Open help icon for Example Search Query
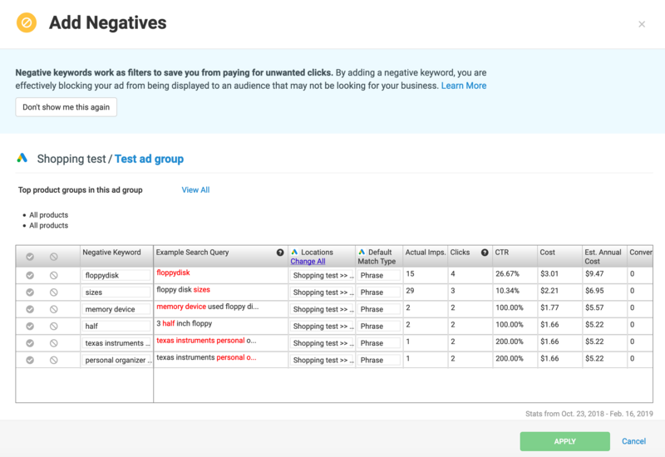 [x=280, y=253]
